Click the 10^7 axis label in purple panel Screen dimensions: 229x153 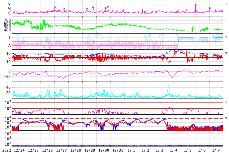coord(8,102)
